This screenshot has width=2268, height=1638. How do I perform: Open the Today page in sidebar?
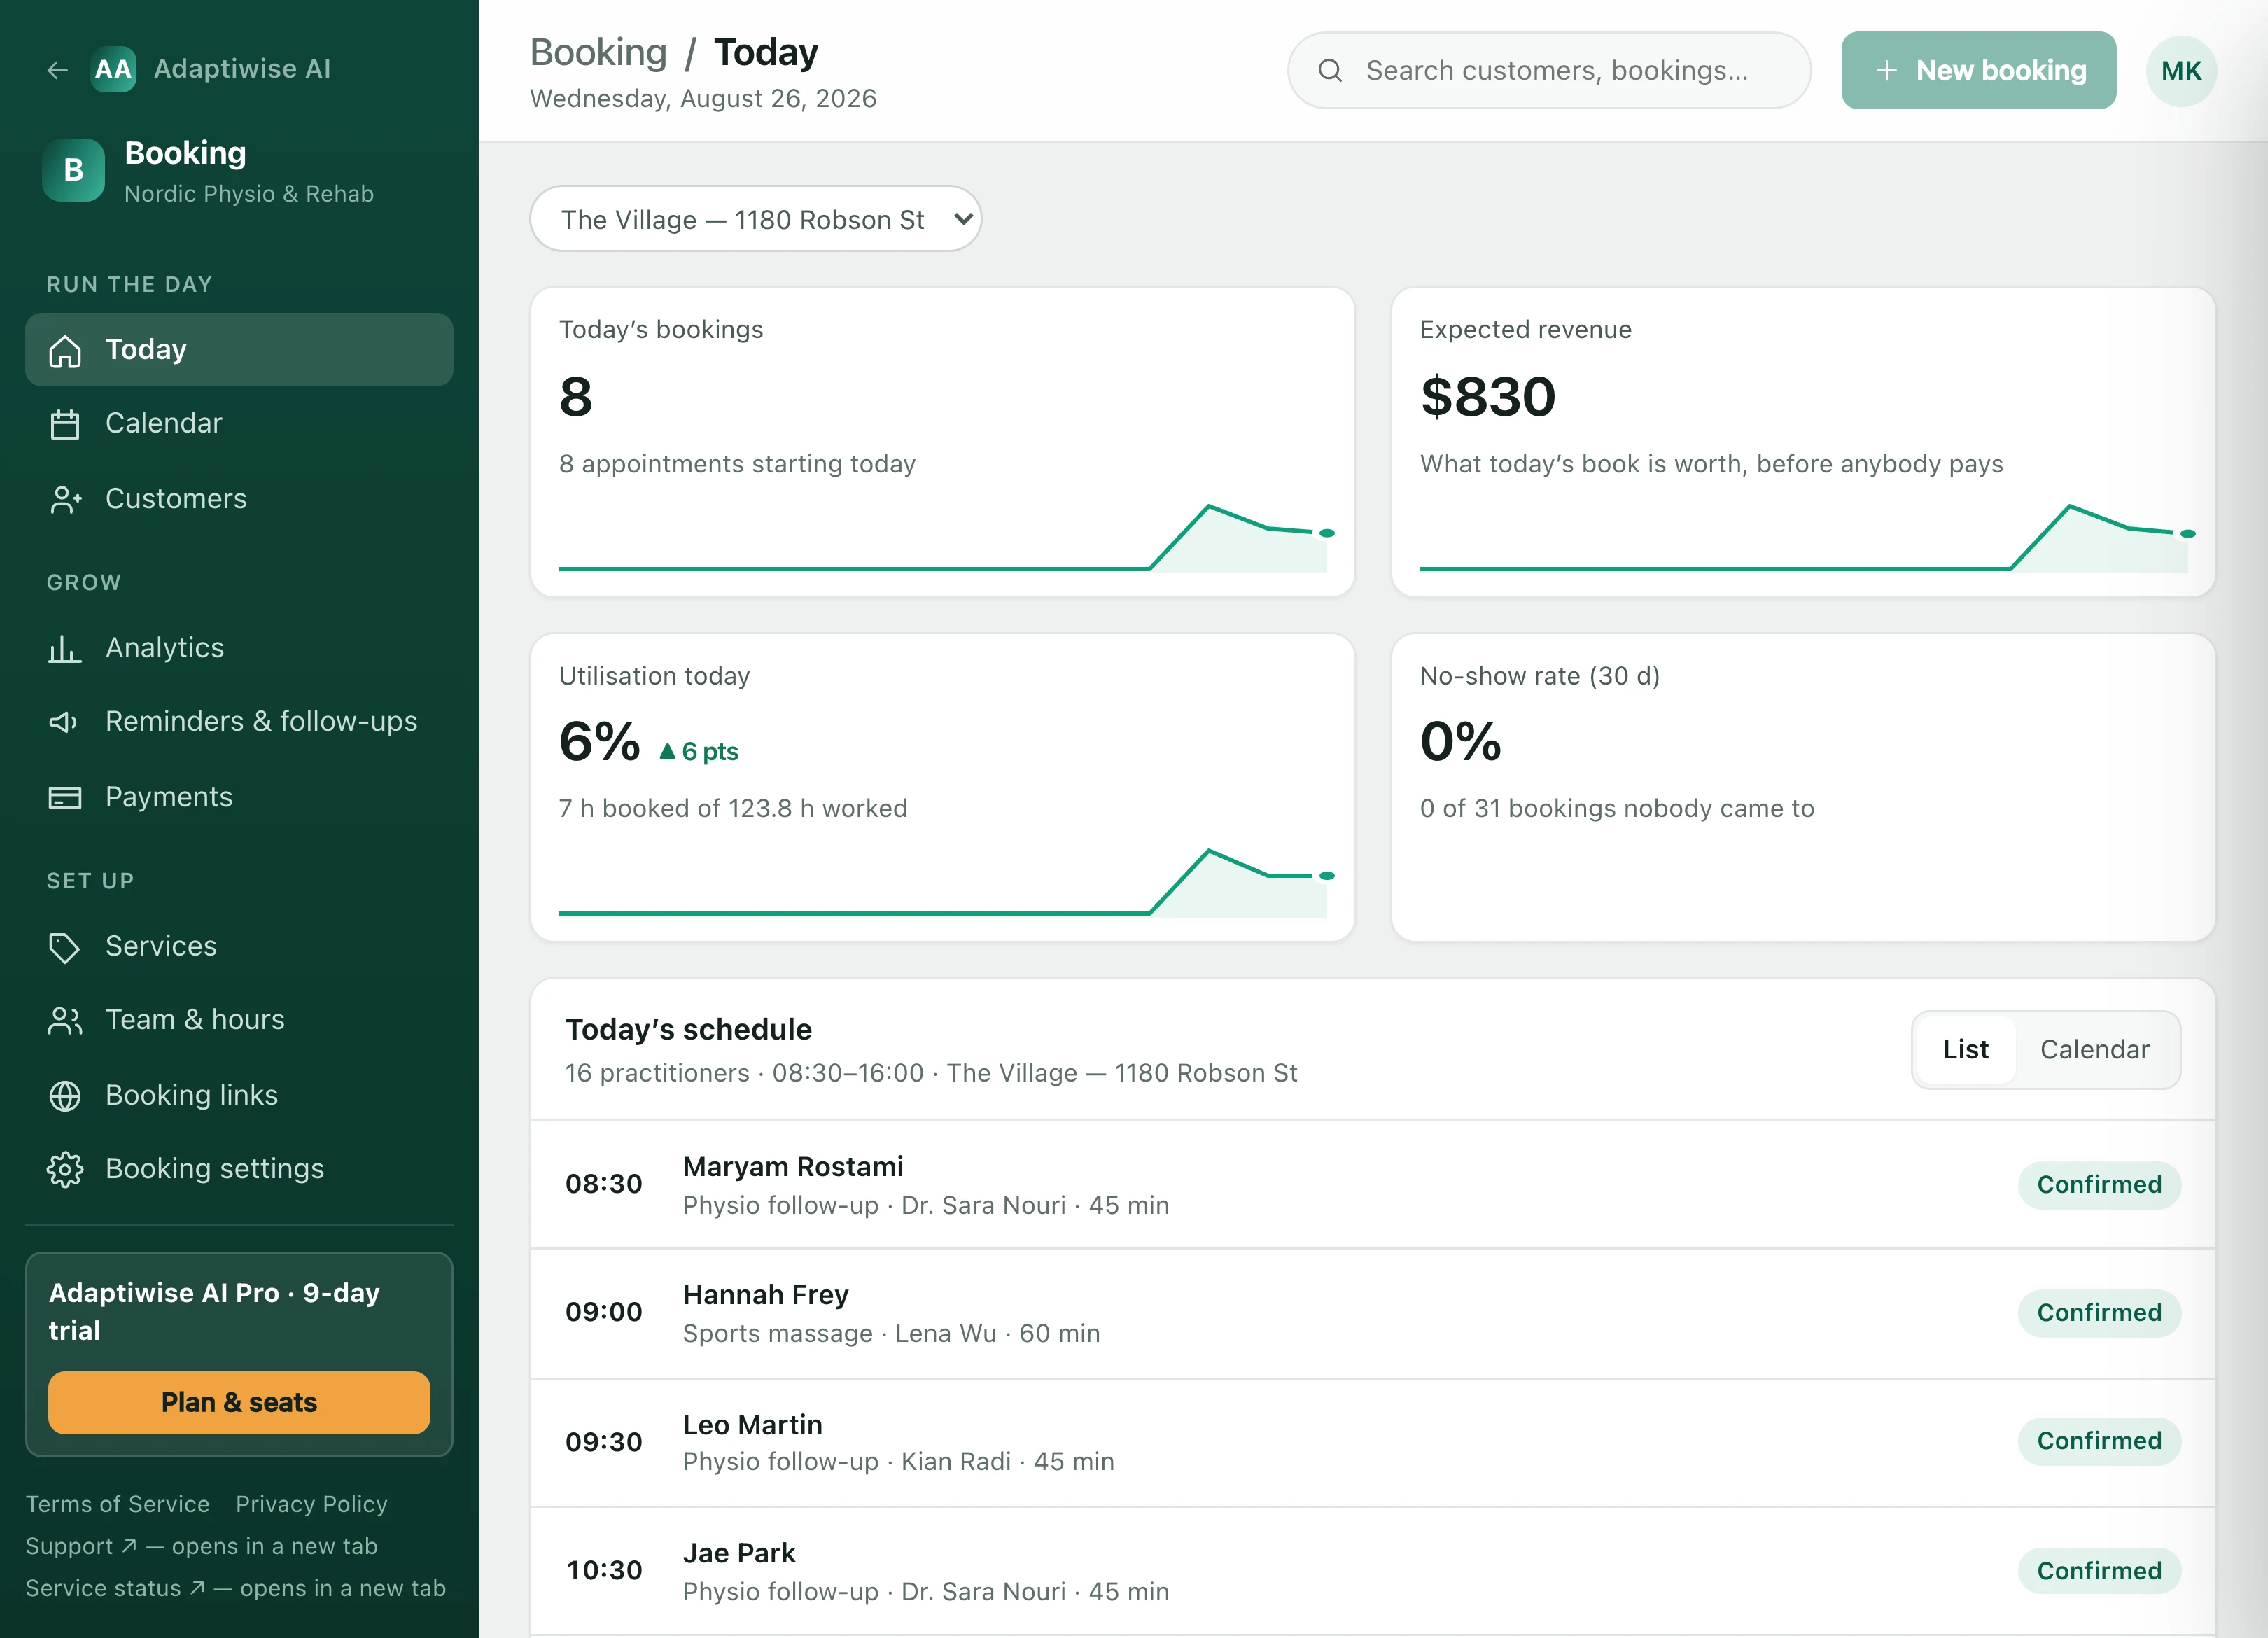(x=239, y=350)
